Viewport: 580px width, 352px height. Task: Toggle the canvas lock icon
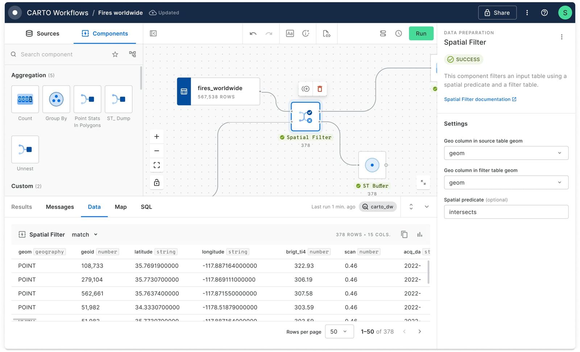pos(156,182)
